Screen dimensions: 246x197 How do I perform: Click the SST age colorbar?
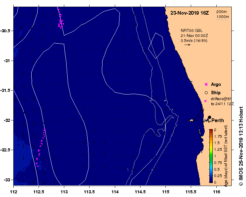coord(211,156)
